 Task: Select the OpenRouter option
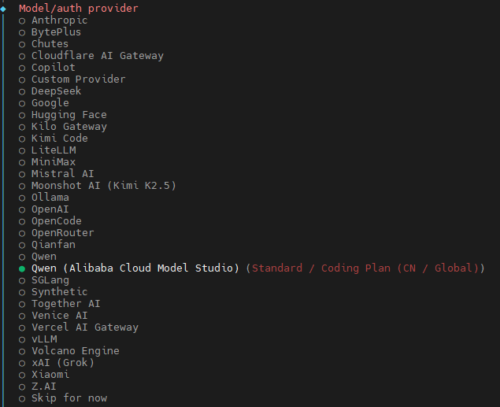click(56, 233)
